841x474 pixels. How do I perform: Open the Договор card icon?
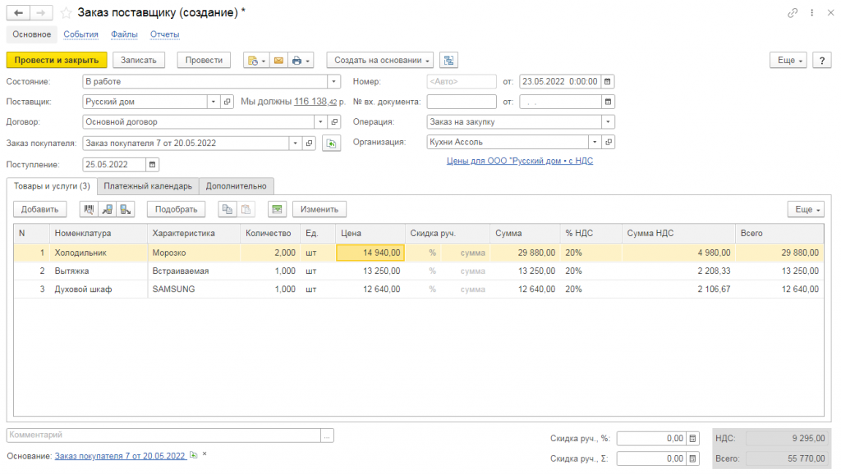click(x=335, y=121)
